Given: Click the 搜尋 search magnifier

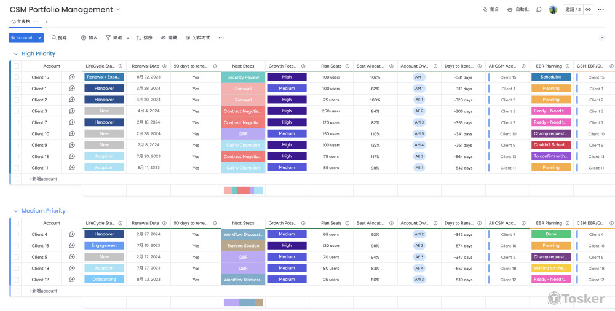Looking at the screenshot, I should 54,37.
